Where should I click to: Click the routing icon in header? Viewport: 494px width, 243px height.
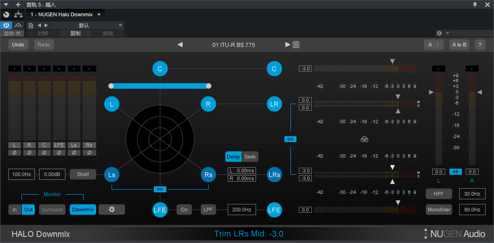[x=19, y=14]
